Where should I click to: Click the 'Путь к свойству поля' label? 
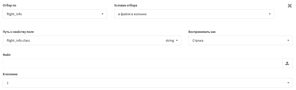coord(18,32)
